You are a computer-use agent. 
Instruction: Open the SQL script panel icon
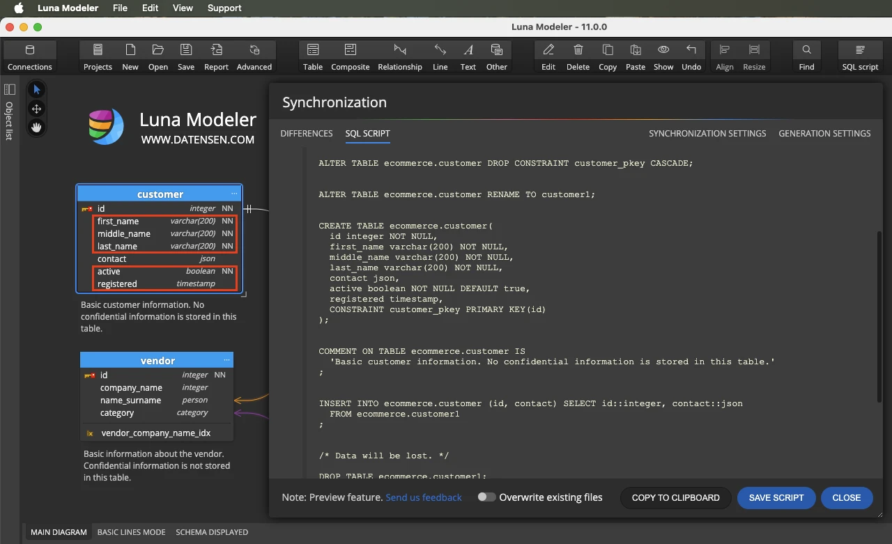[860, 56]
